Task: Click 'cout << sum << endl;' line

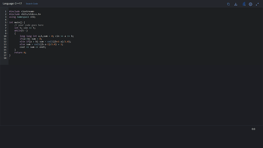Action: click(x=33, y=47)
